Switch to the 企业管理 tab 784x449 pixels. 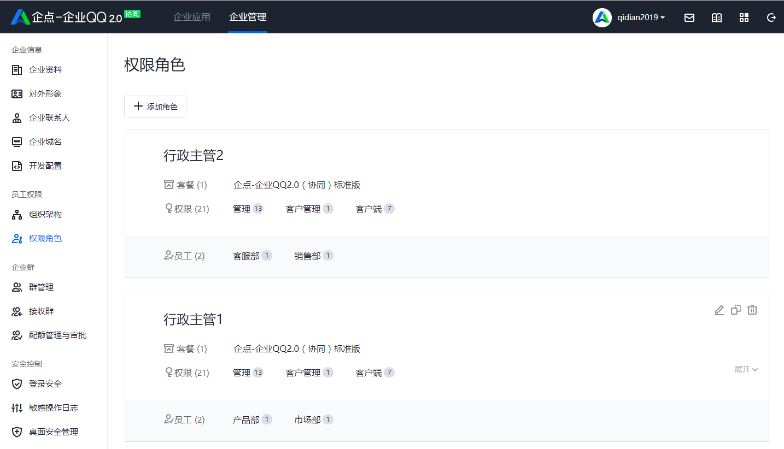248,17
